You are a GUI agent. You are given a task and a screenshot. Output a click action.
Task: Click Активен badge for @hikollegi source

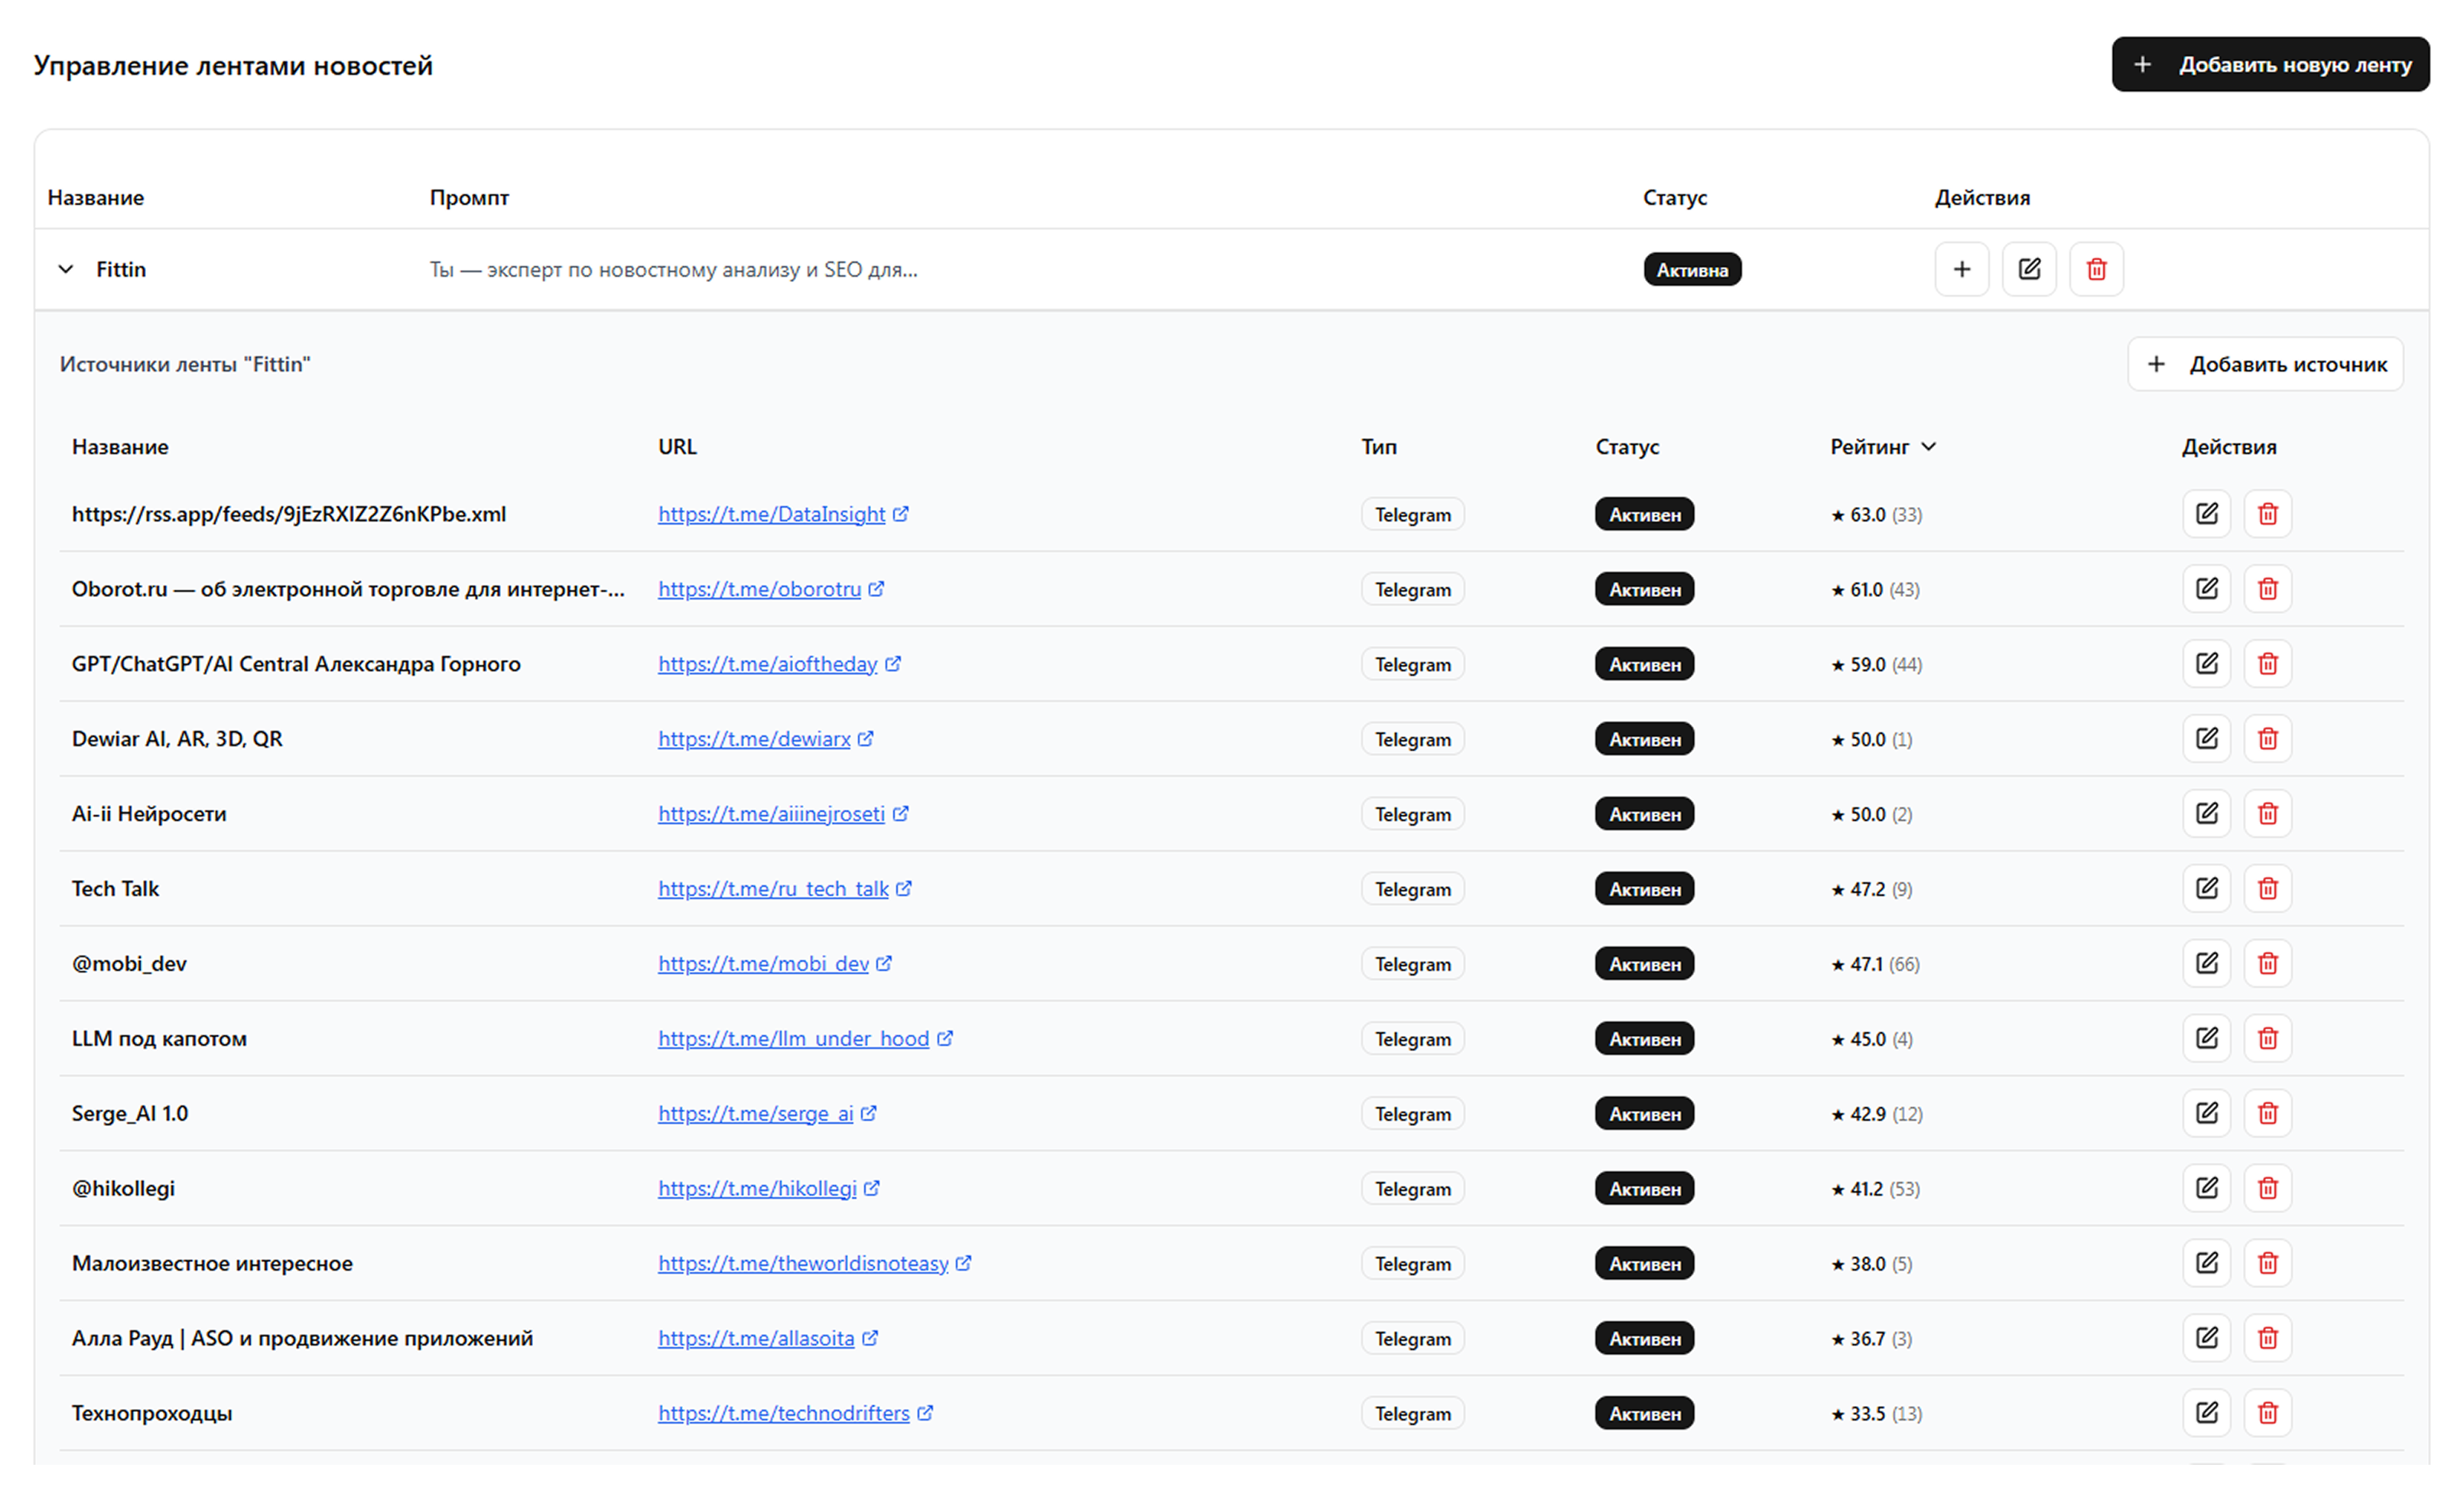[x=1644, y=1189]
